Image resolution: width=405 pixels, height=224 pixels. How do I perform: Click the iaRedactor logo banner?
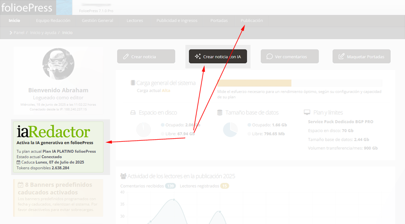pyautogui.click(x=53, y=132)
